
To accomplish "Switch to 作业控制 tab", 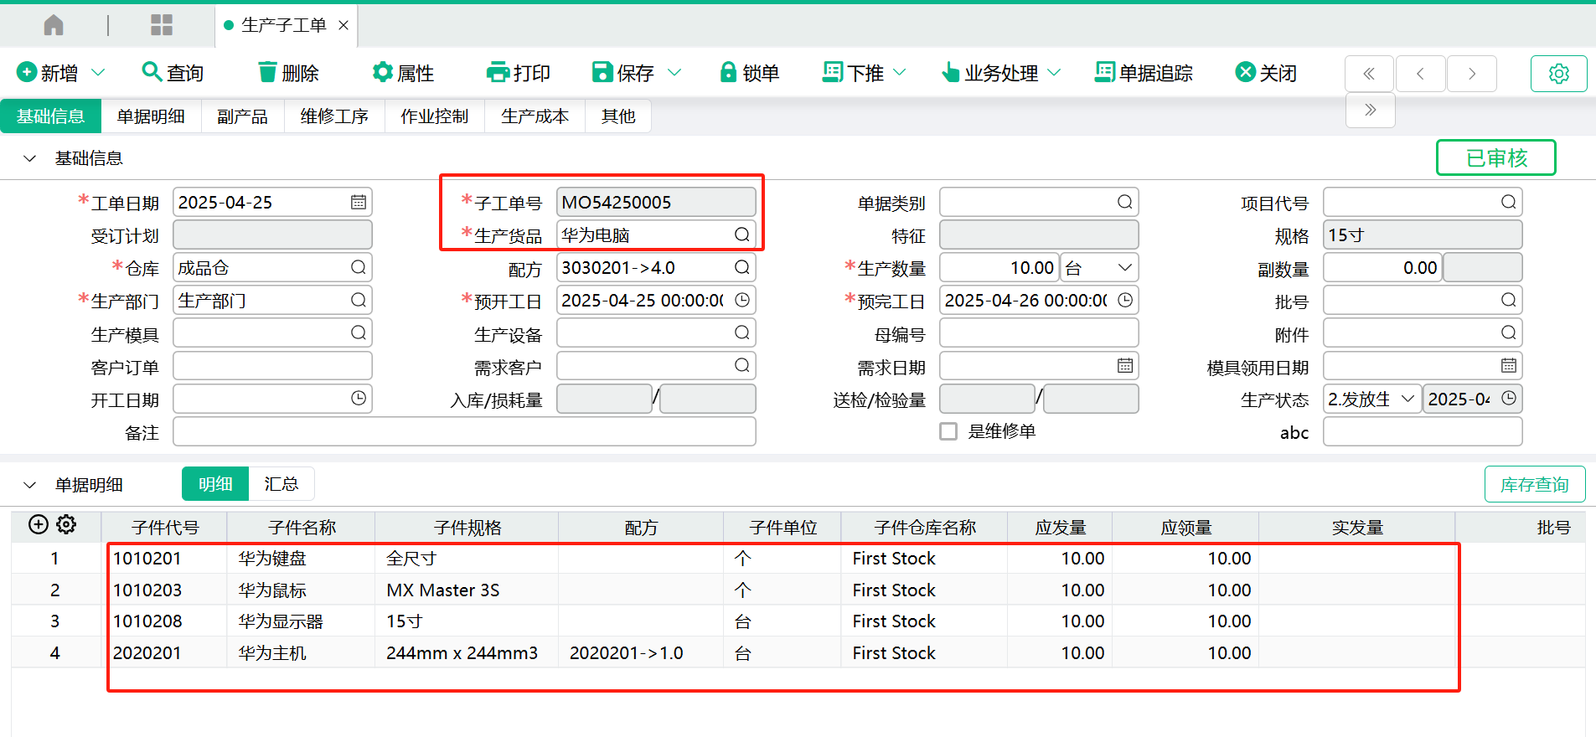I will 435,116.
